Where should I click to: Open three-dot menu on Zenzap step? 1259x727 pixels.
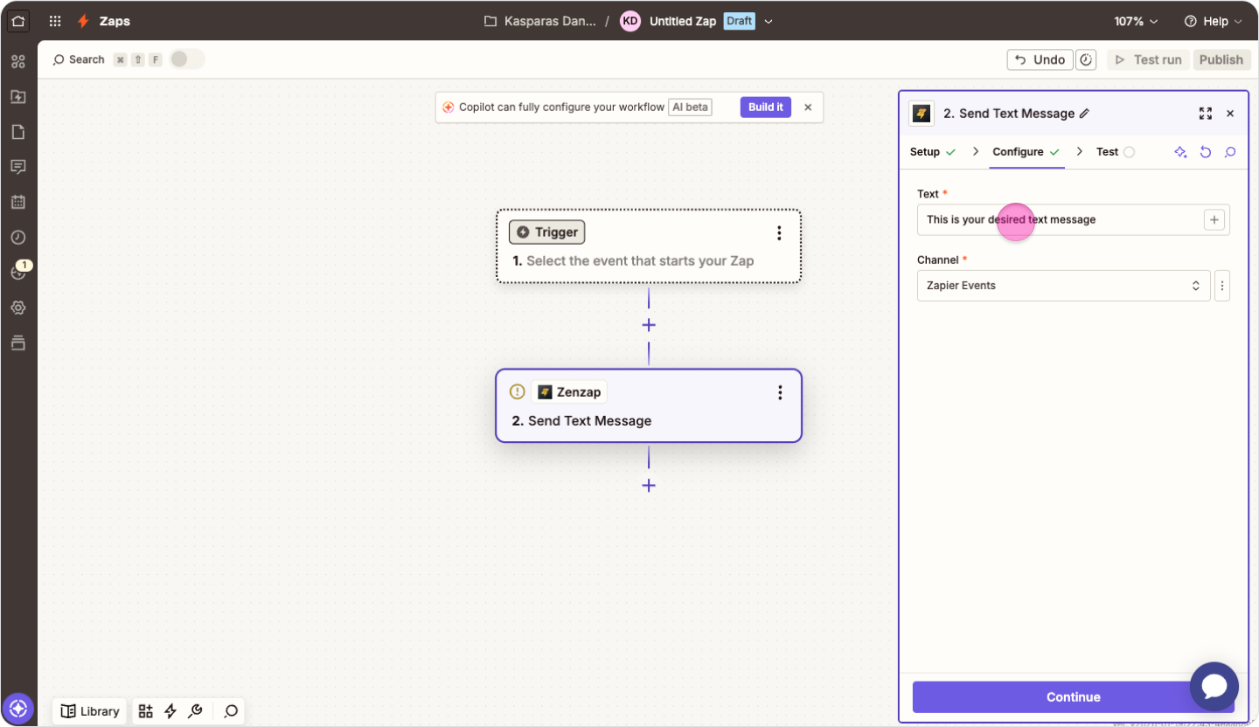780,393
